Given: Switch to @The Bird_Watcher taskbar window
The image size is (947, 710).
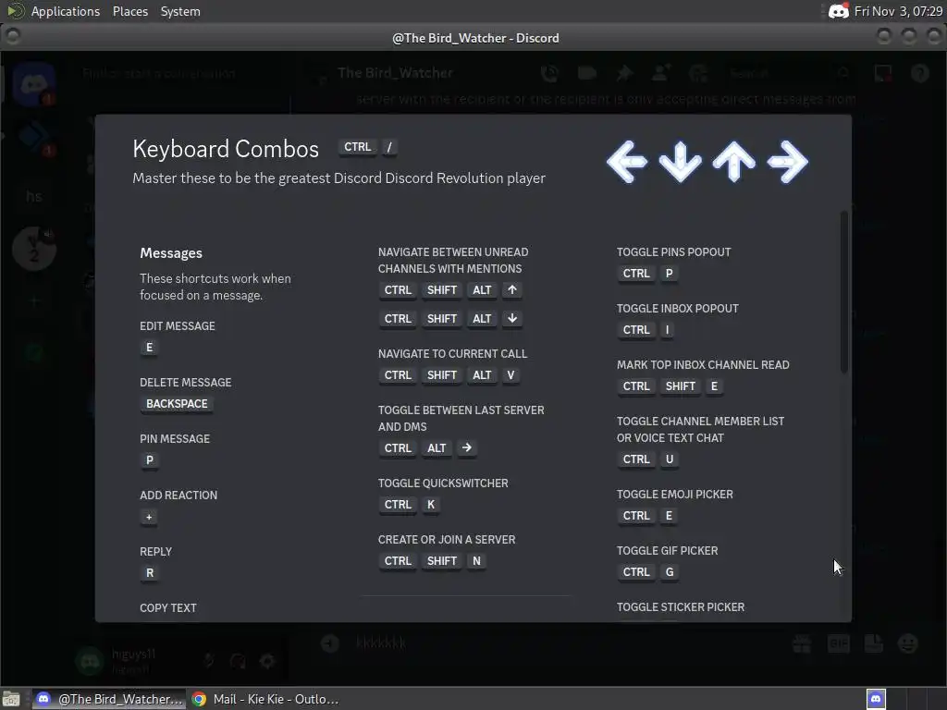Looking at the screenshot, I should point(109,699).
